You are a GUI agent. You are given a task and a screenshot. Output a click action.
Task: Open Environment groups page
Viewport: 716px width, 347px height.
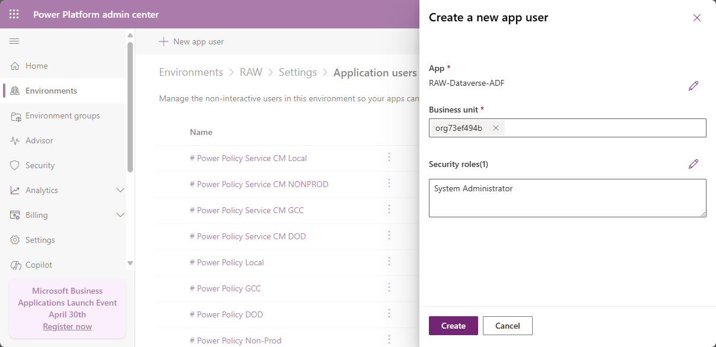pyautogui.click(x=63, y=115)
